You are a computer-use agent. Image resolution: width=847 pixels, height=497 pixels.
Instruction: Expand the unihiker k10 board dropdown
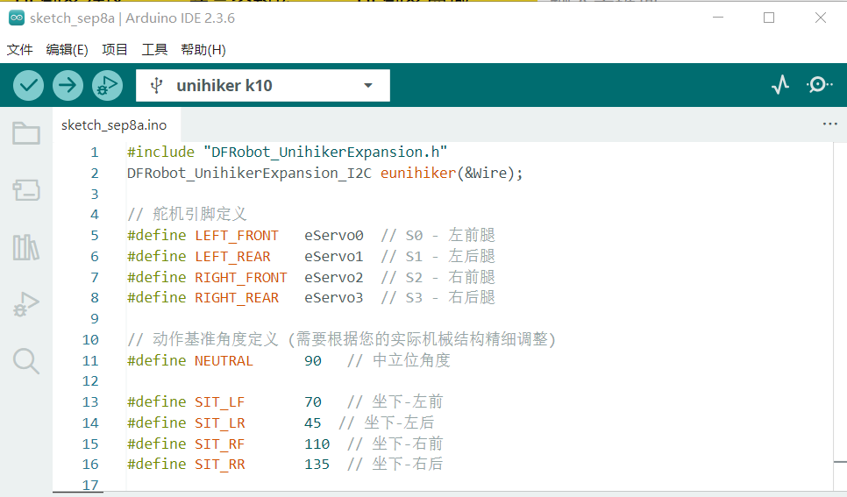pyautogui.click(x=368, y=85)
